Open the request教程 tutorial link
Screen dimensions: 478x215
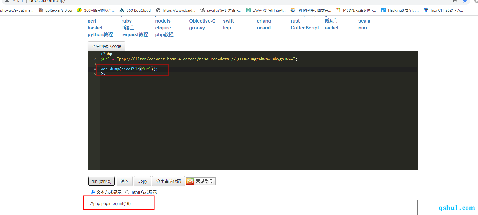[135, 35]
